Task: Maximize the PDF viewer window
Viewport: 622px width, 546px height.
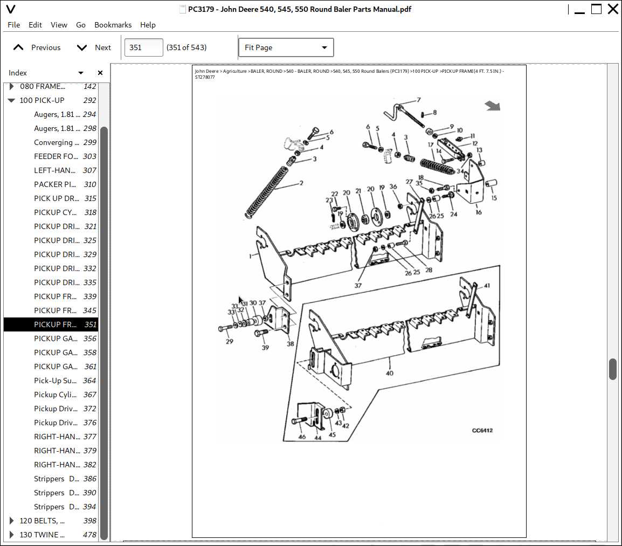Action: pos(596,9)
